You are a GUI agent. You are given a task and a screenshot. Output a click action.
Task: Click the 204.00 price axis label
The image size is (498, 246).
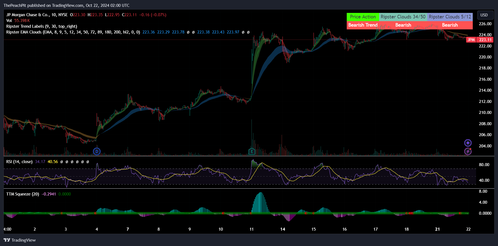point(485,146)
